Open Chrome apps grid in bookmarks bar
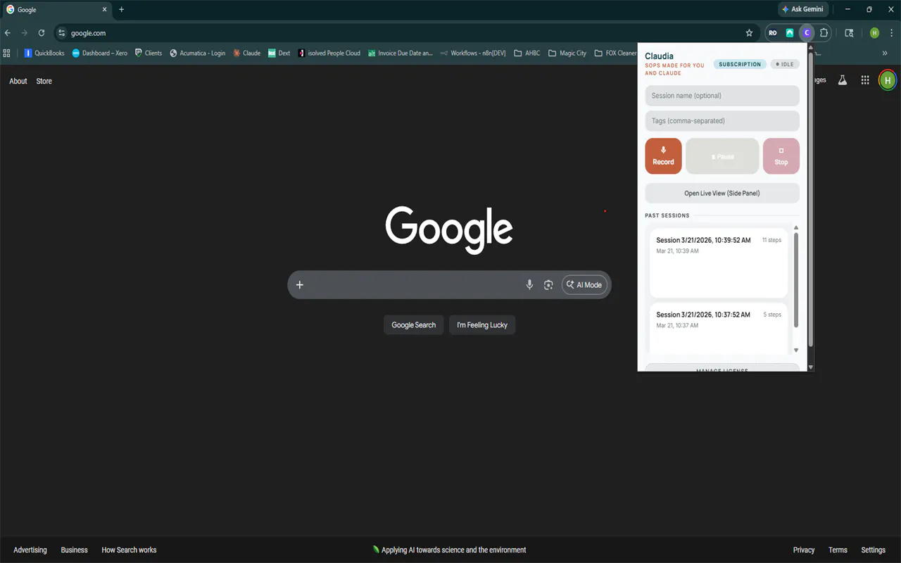This screenshot has height=563, width=901. pos(7,53)
